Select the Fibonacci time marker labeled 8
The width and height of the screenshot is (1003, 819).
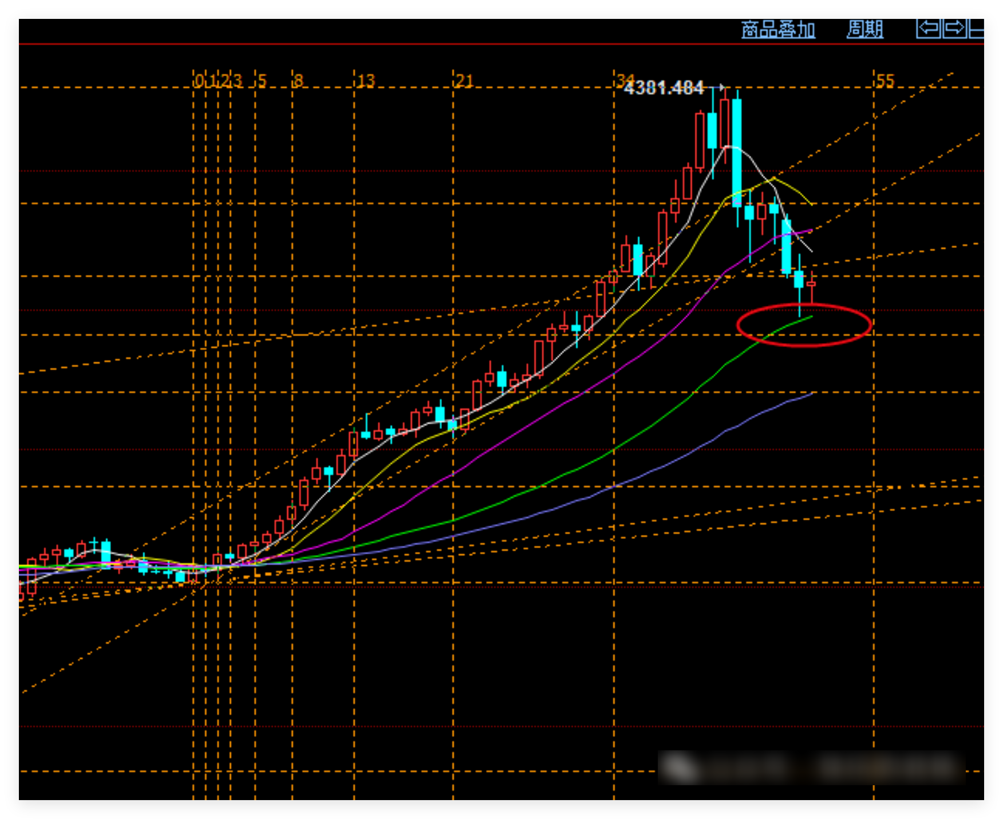[298, 81]
